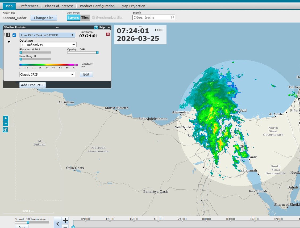This screenshot has height=228, width=300.
Task: Click Sidi Abdelrahman label on map
Action: [153, 119]
